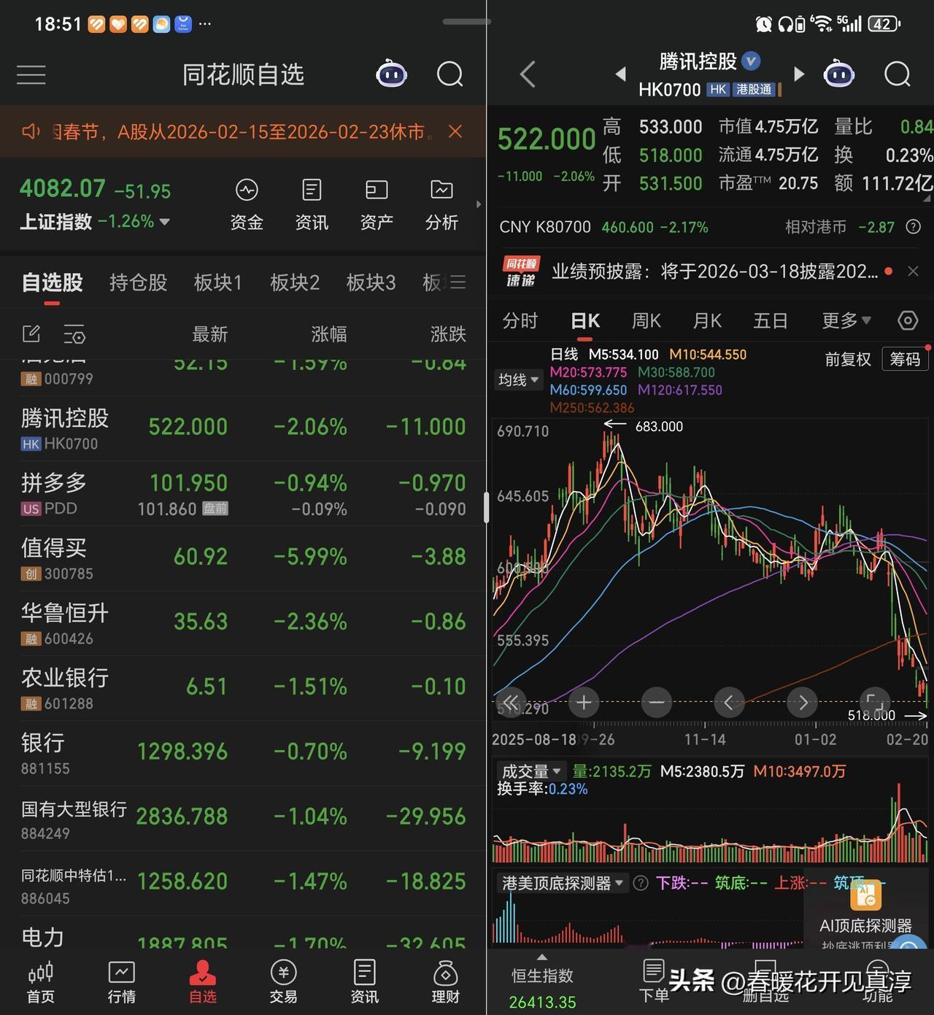
Task: Open the 农业银行 601288 row
Action: (243, 689)
